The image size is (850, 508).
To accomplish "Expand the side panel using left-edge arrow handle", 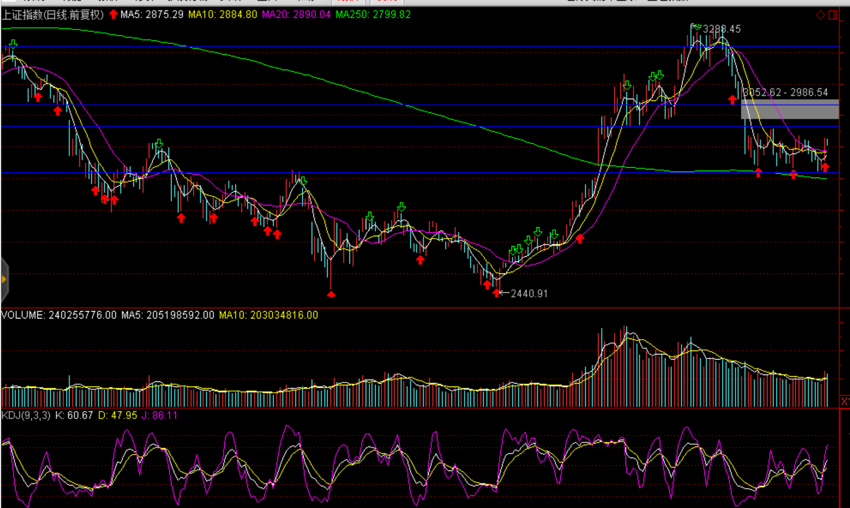I will click(4, 279).
